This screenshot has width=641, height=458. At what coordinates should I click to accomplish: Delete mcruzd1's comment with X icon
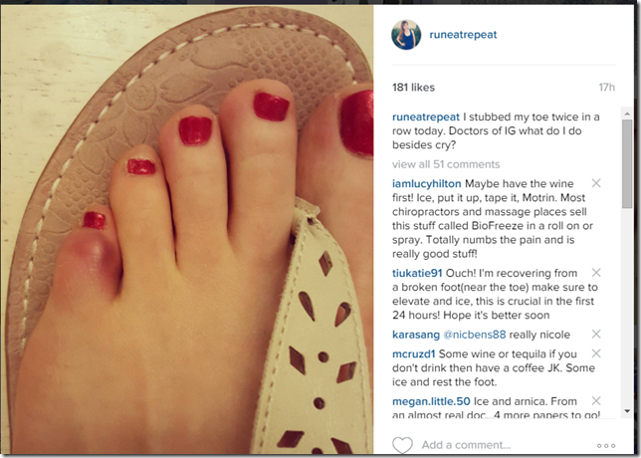coord(596,353)
